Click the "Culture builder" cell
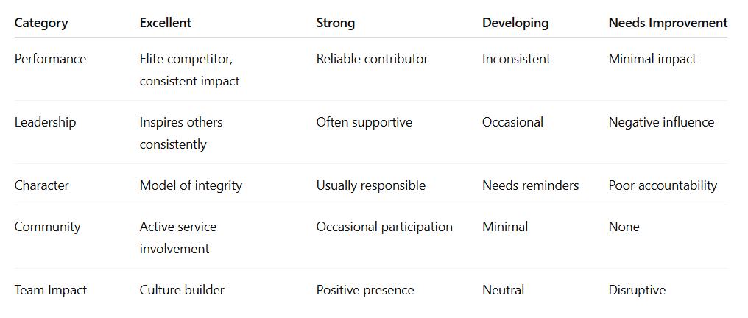 (x=182, y=290)
